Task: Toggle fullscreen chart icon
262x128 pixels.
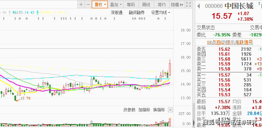Action: click(x=189, y=5)
